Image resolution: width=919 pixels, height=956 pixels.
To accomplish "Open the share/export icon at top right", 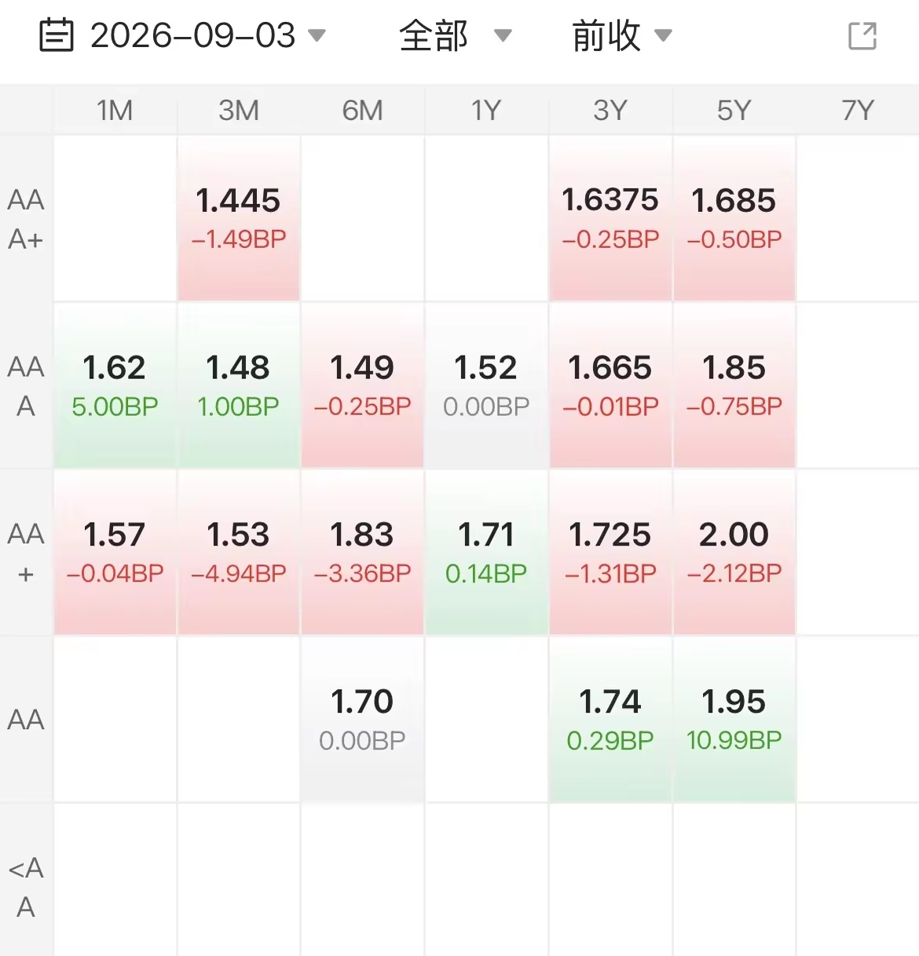I will click(x=862, y=36).
